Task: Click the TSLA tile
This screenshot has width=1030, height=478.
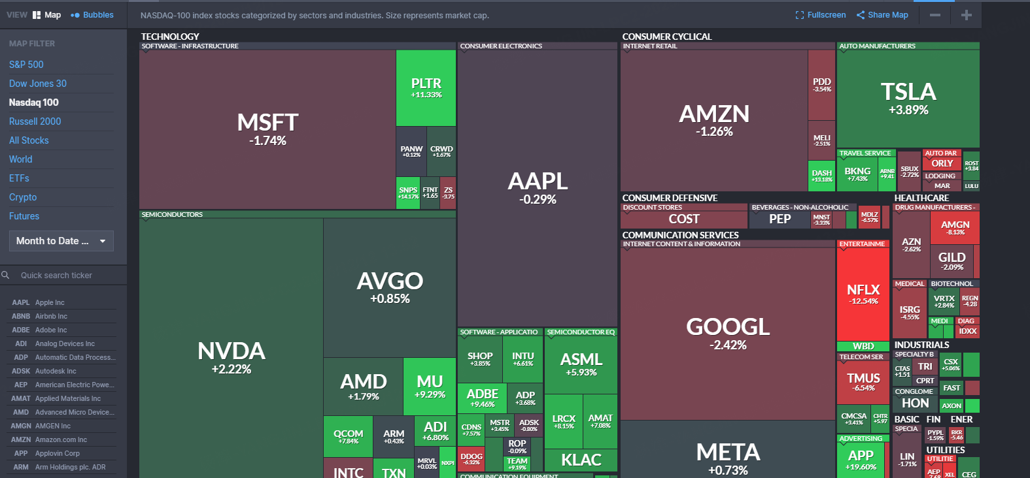Action: 908,98
